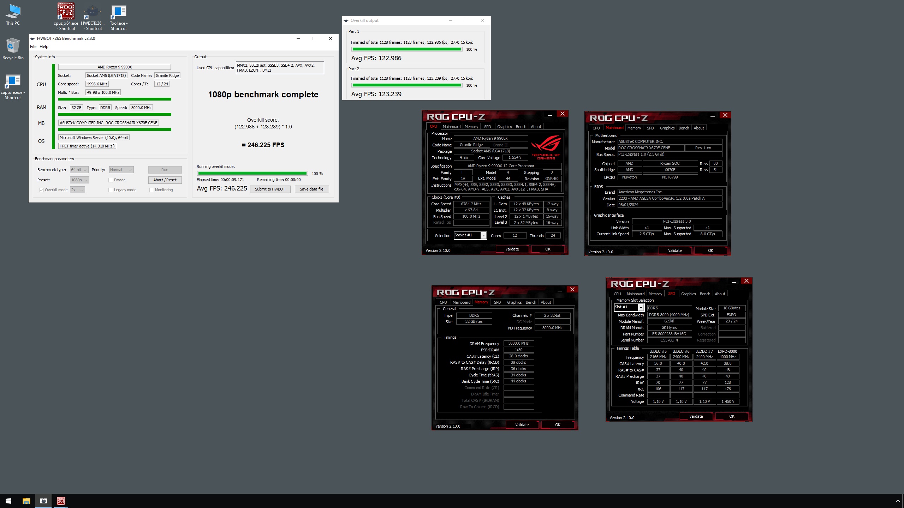
Task: Open Benchmark type 64-bit dropdown
Action: (79, 170)
